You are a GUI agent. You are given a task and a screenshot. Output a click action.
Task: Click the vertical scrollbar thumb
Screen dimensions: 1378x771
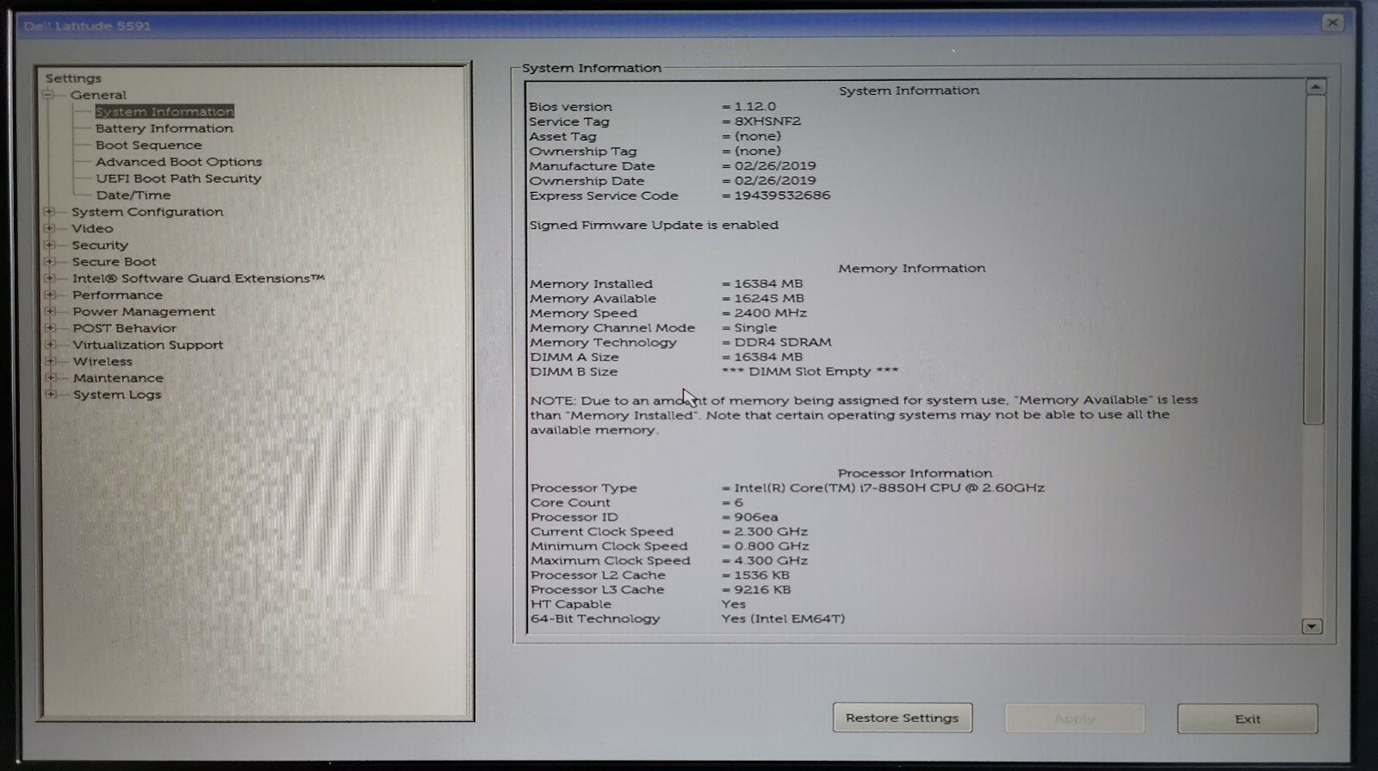1314,259
